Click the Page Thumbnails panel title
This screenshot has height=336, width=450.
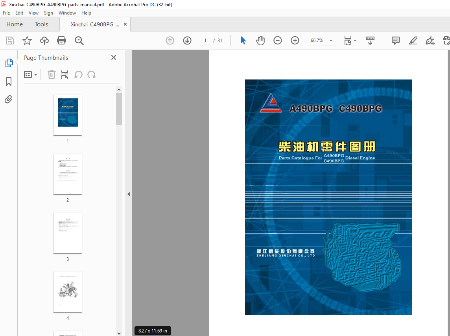pos(46,58)
